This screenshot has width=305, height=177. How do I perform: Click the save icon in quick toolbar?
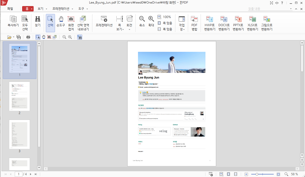pos(19,37)
